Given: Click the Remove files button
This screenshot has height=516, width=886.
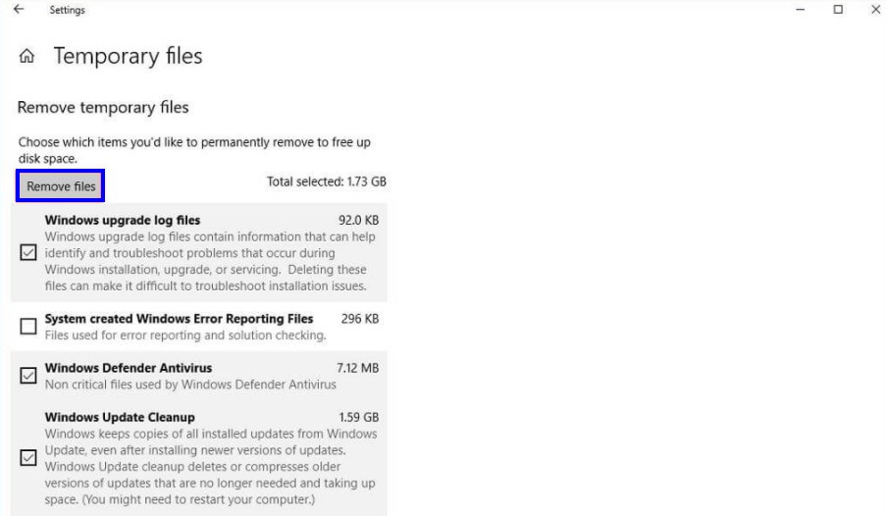Looking at the screenshot, I should (x=61, y=186).
